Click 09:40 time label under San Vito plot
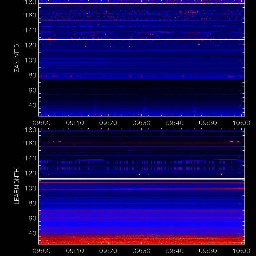 click(175, 123)
